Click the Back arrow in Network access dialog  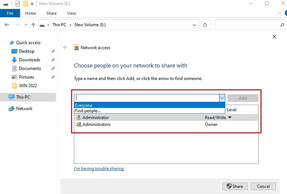[65, 47]
